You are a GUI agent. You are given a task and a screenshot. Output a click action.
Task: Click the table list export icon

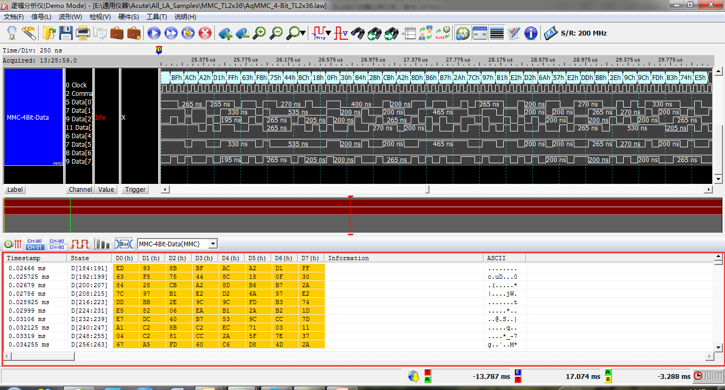pos(409,33)
